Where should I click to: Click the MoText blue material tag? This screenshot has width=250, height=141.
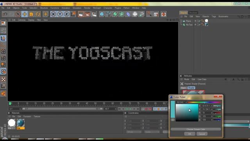[207, 24]
